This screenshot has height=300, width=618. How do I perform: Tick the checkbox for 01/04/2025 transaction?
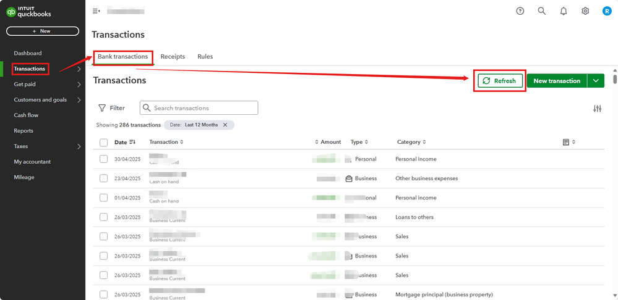pyautogui.click(x=104, y=198)
